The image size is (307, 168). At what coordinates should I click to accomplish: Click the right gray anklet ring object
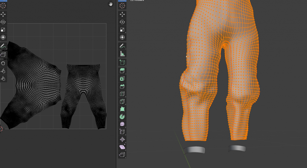pos(237,148)
